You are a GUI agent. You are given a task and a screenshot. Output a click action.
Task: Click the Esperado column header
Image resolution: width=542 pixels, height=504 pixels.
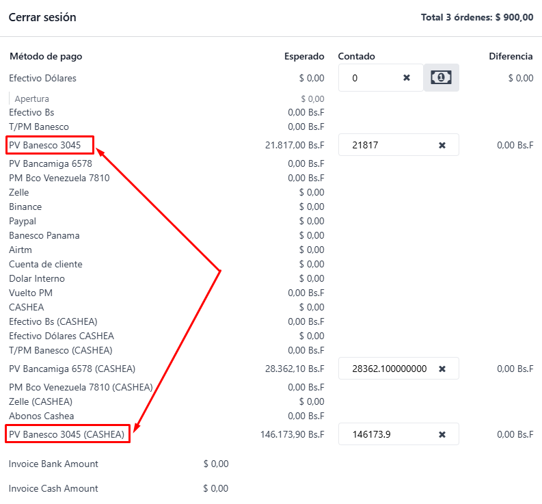click(304, 56)
